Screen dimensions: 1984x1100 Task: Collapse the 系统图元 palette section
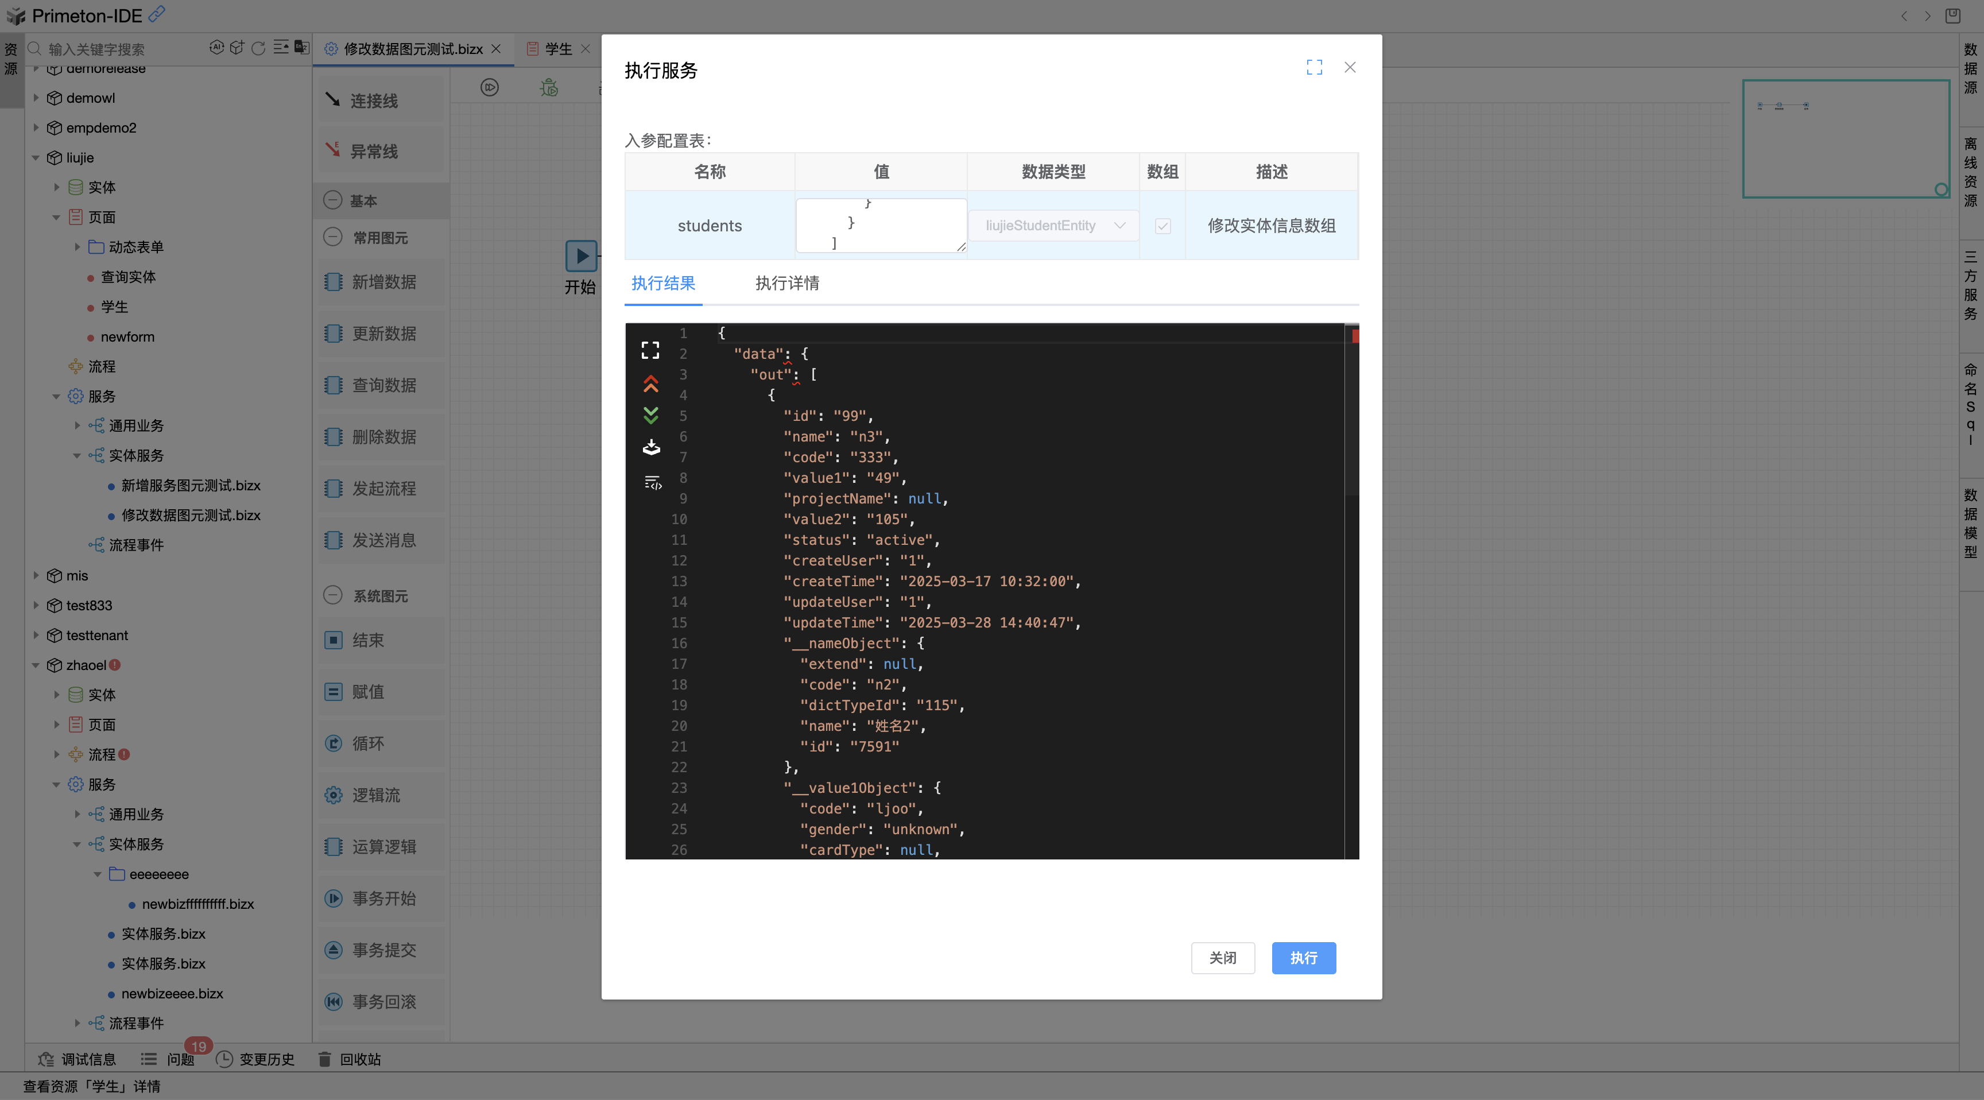(333, 595)
